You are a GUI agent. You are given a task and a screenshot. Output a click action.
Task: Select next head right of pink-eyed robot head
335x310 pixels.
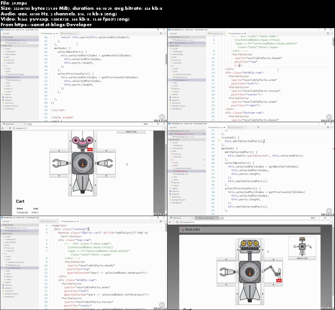pos(95,141)
